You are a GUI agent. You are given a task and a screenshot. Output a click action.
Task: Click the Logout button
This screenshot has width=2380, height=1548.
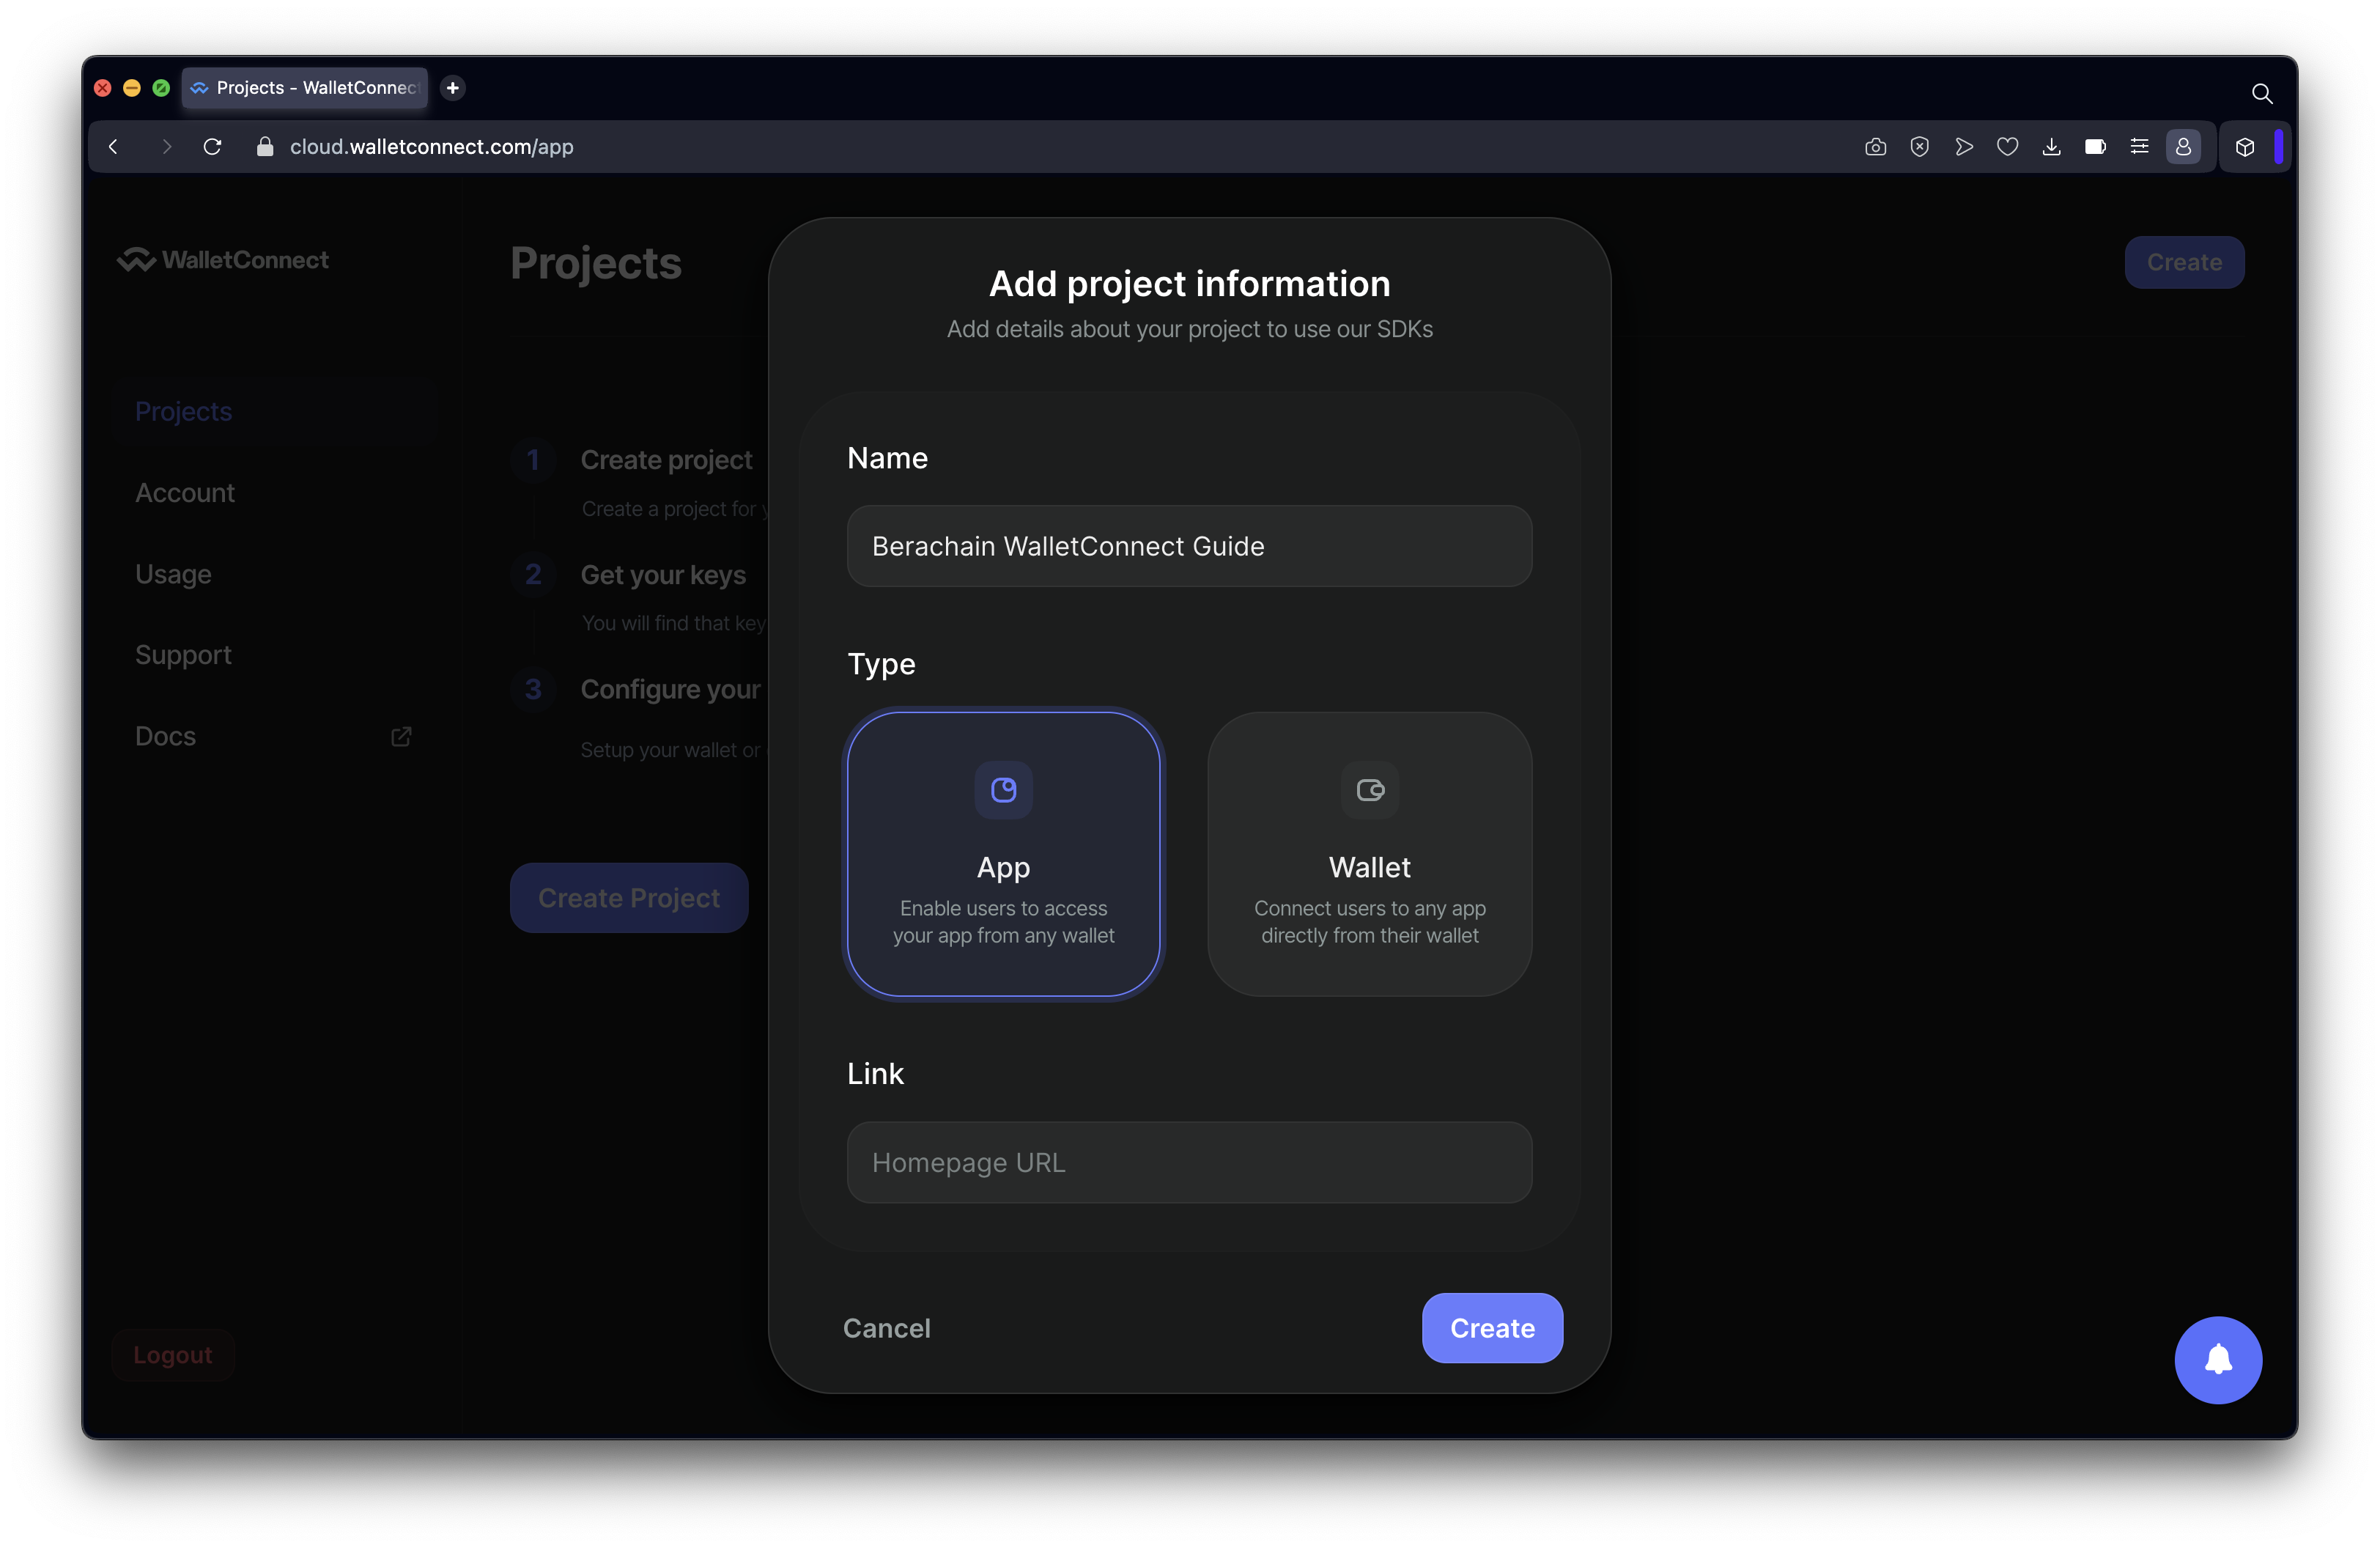point(173,1355)
